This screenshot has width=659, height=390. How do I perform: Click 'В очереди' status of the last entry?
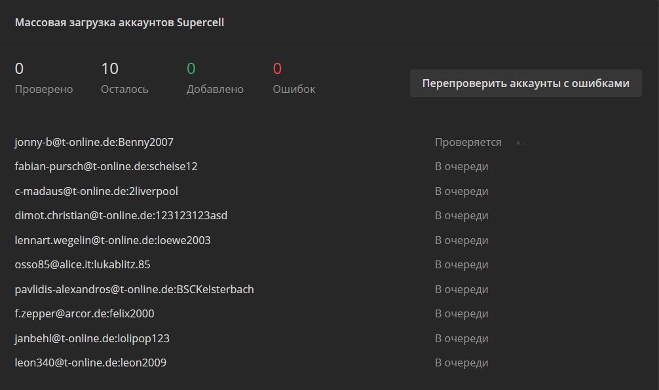click(461, 363)
